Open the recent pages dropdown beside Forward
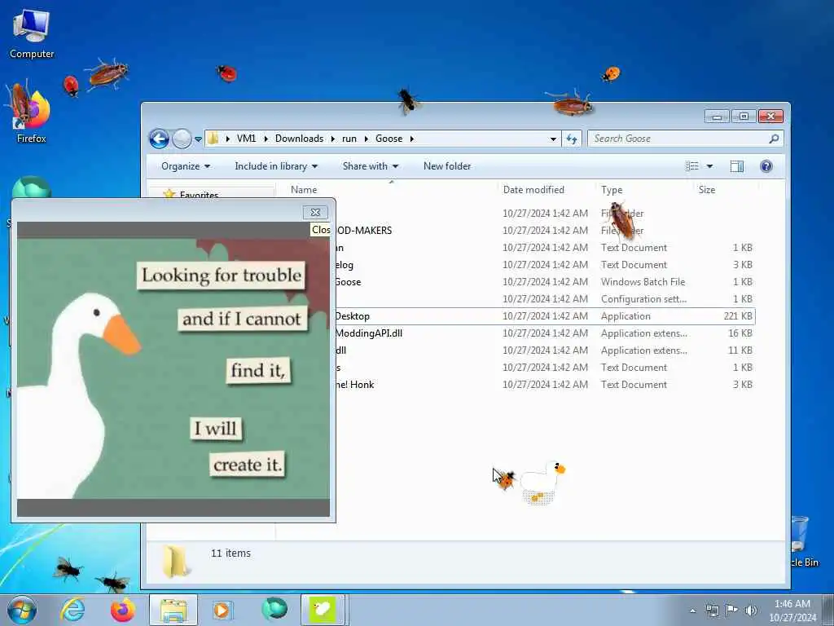This screenshot has width=834, height=626. [198, 139]
